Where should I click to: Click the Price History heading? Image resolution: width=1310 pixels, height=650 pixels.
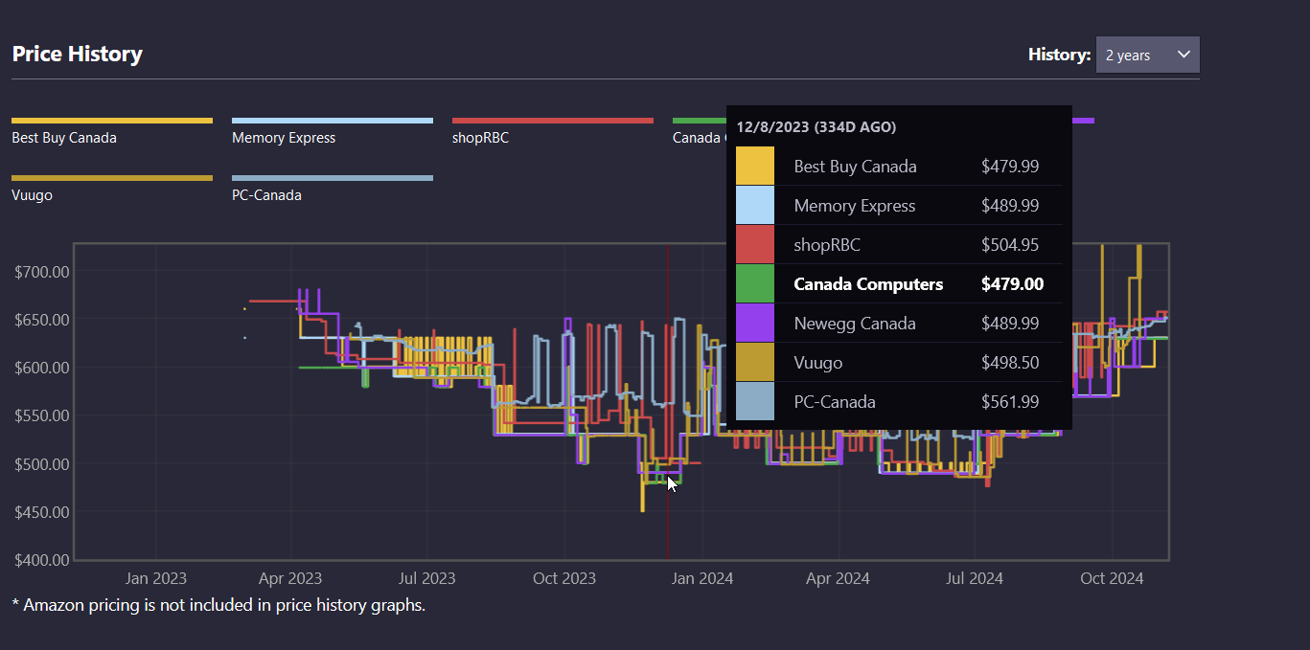(x=78, y=54)
